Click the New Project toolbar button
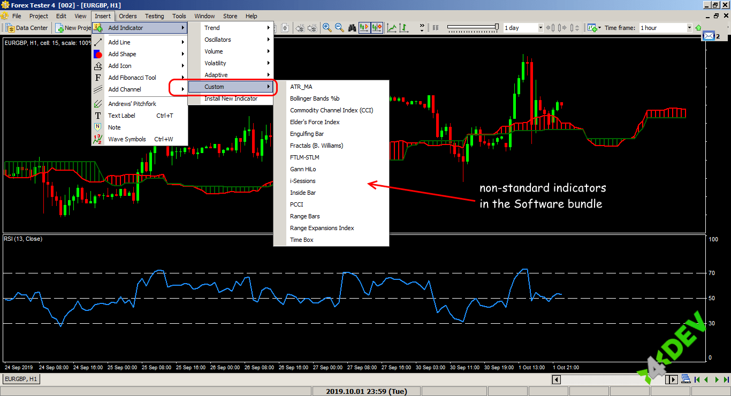The image size is (731, 396). pyautogui.click(x=74, y=28)
